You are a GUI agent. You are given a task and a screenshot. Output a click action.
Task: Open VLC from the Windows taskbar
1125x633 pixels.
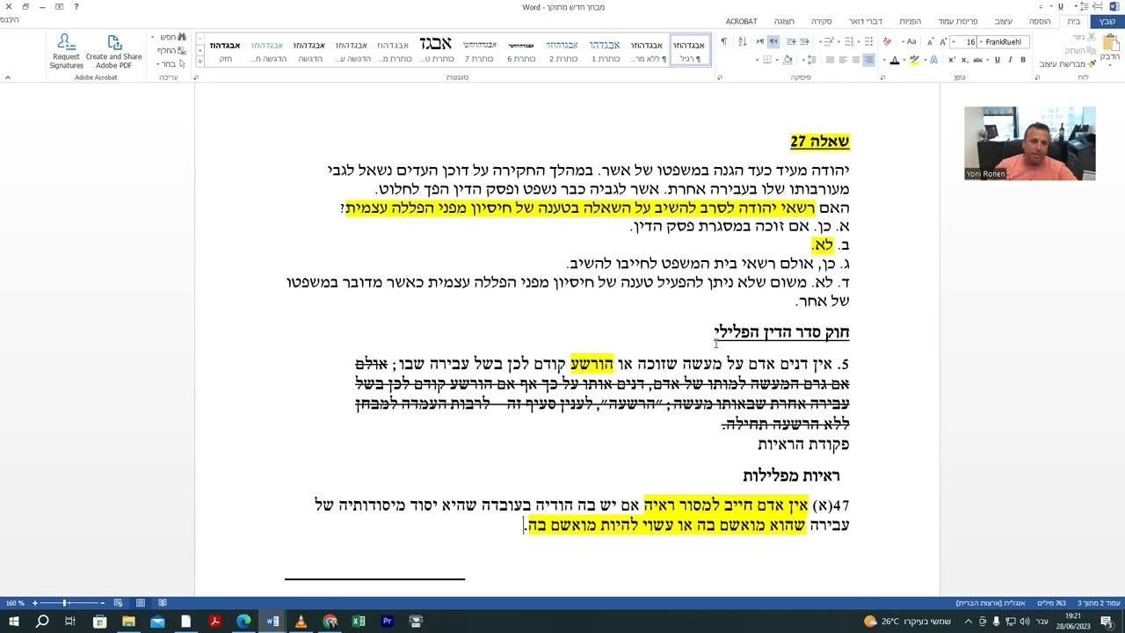(x=301, y=622)
